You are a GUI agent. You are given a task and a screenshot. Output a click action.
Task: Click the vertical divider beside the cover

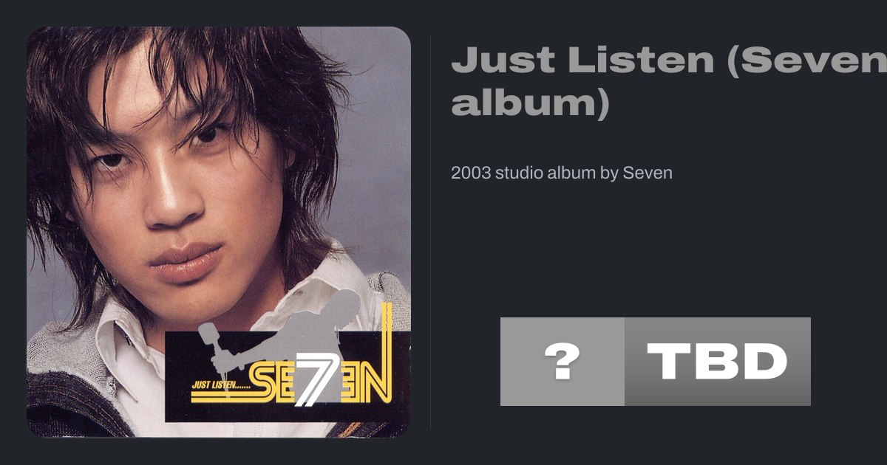tap(431, 232)
